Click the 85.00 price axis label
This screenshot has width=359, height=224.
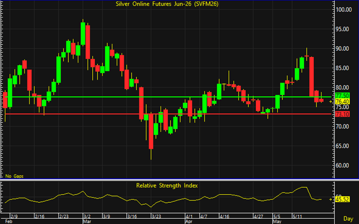[x=342, y=68]
